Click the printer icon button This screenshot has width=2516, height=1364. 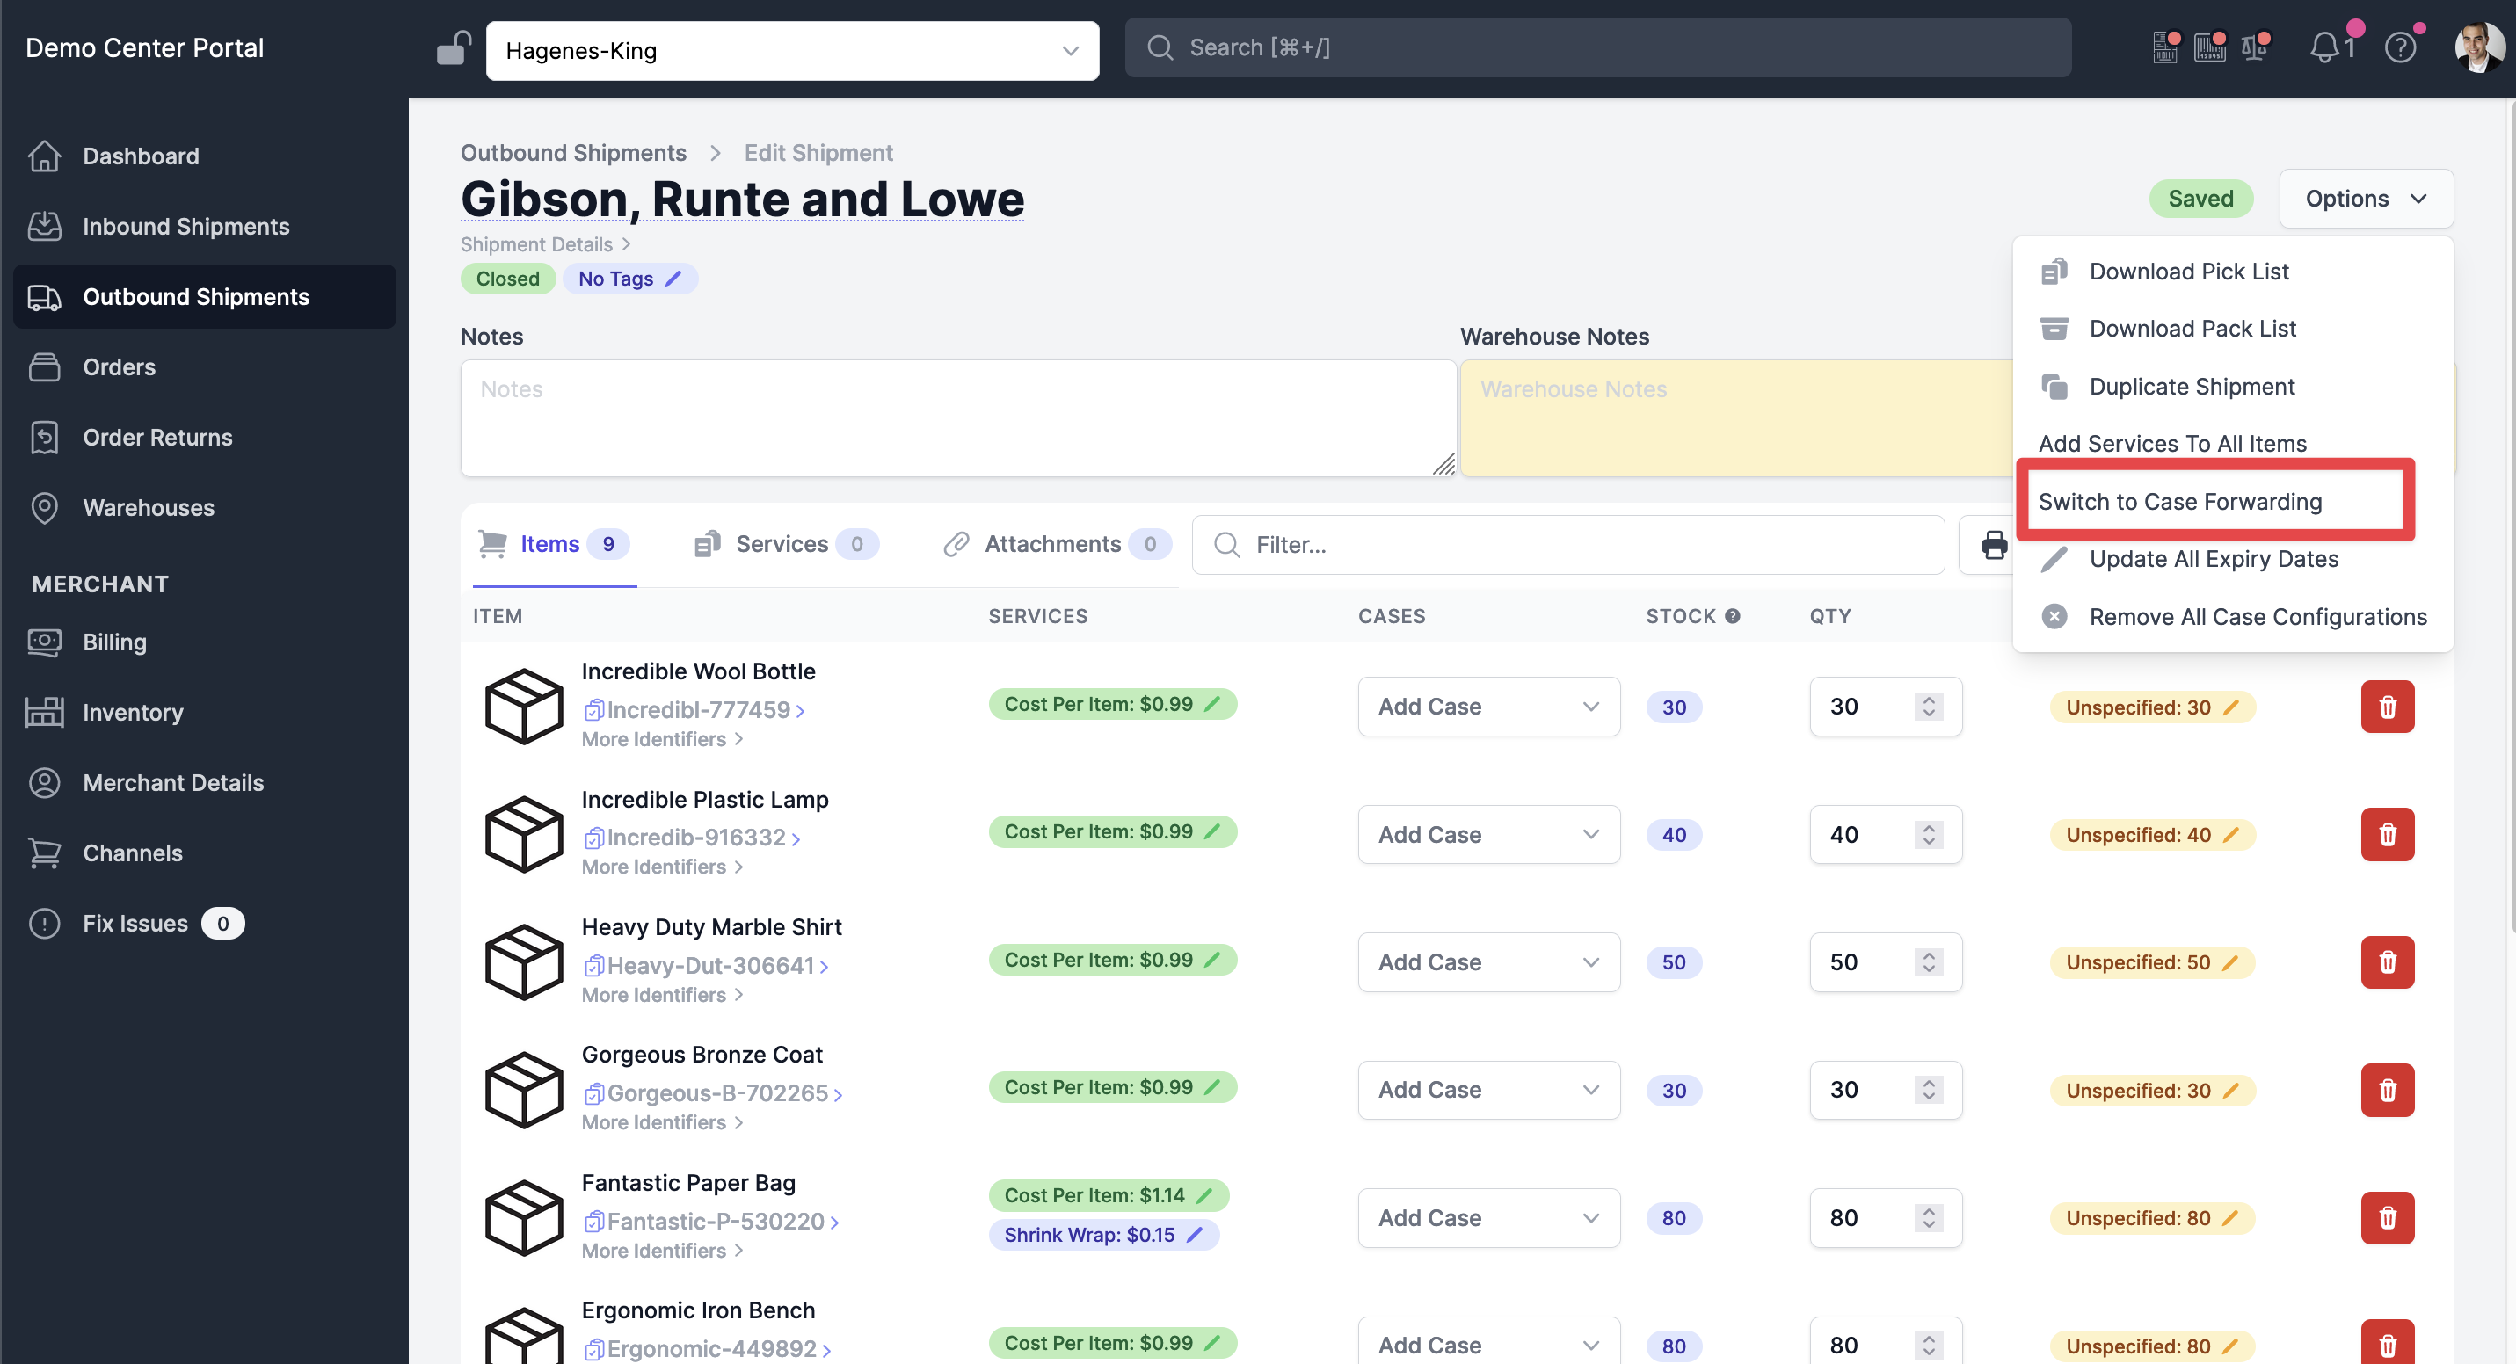[x=1994, y=545]
